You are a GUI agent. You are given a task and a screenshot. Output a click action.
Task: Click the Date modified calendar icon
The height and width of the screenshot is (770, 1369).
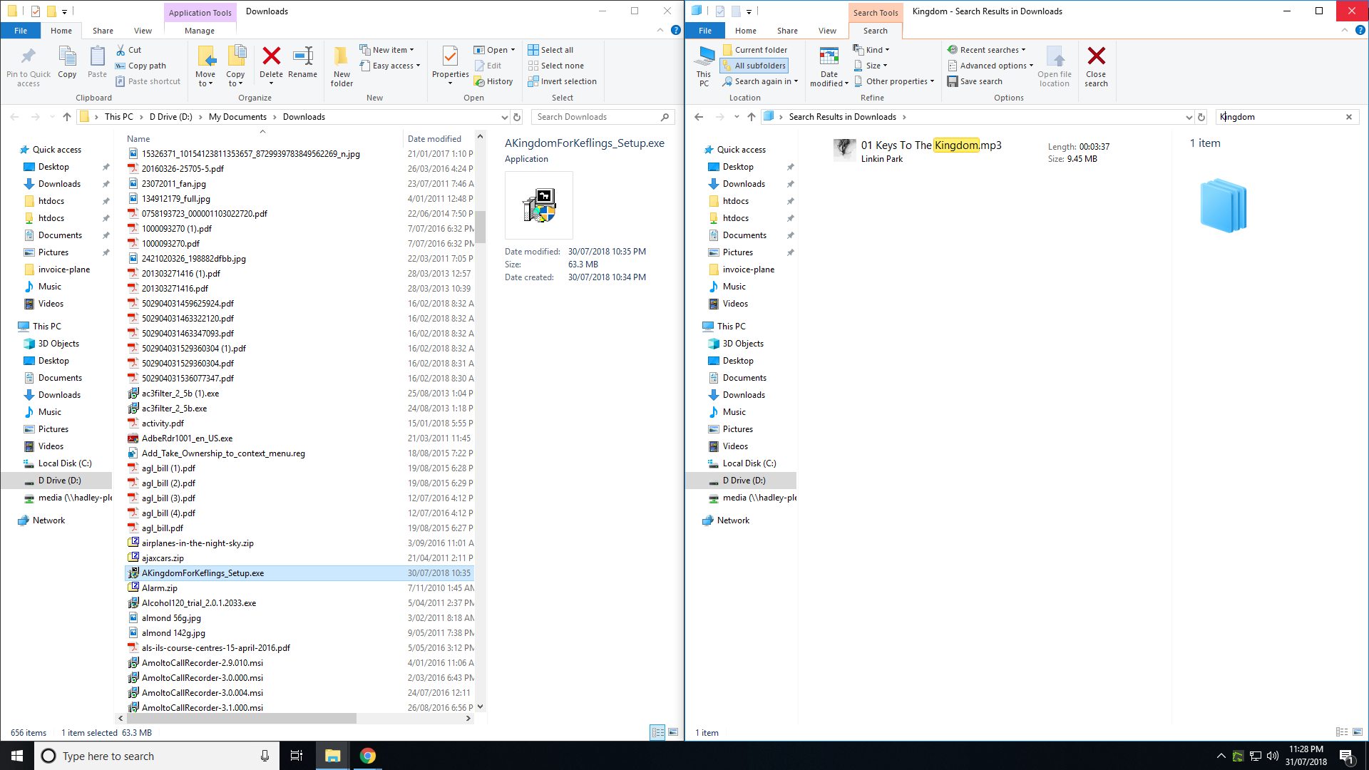(829, 56)
